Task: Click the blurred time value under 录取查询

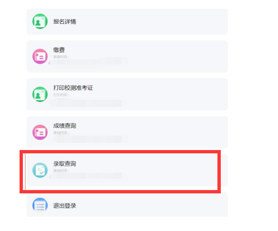Action: pos(89,176)
